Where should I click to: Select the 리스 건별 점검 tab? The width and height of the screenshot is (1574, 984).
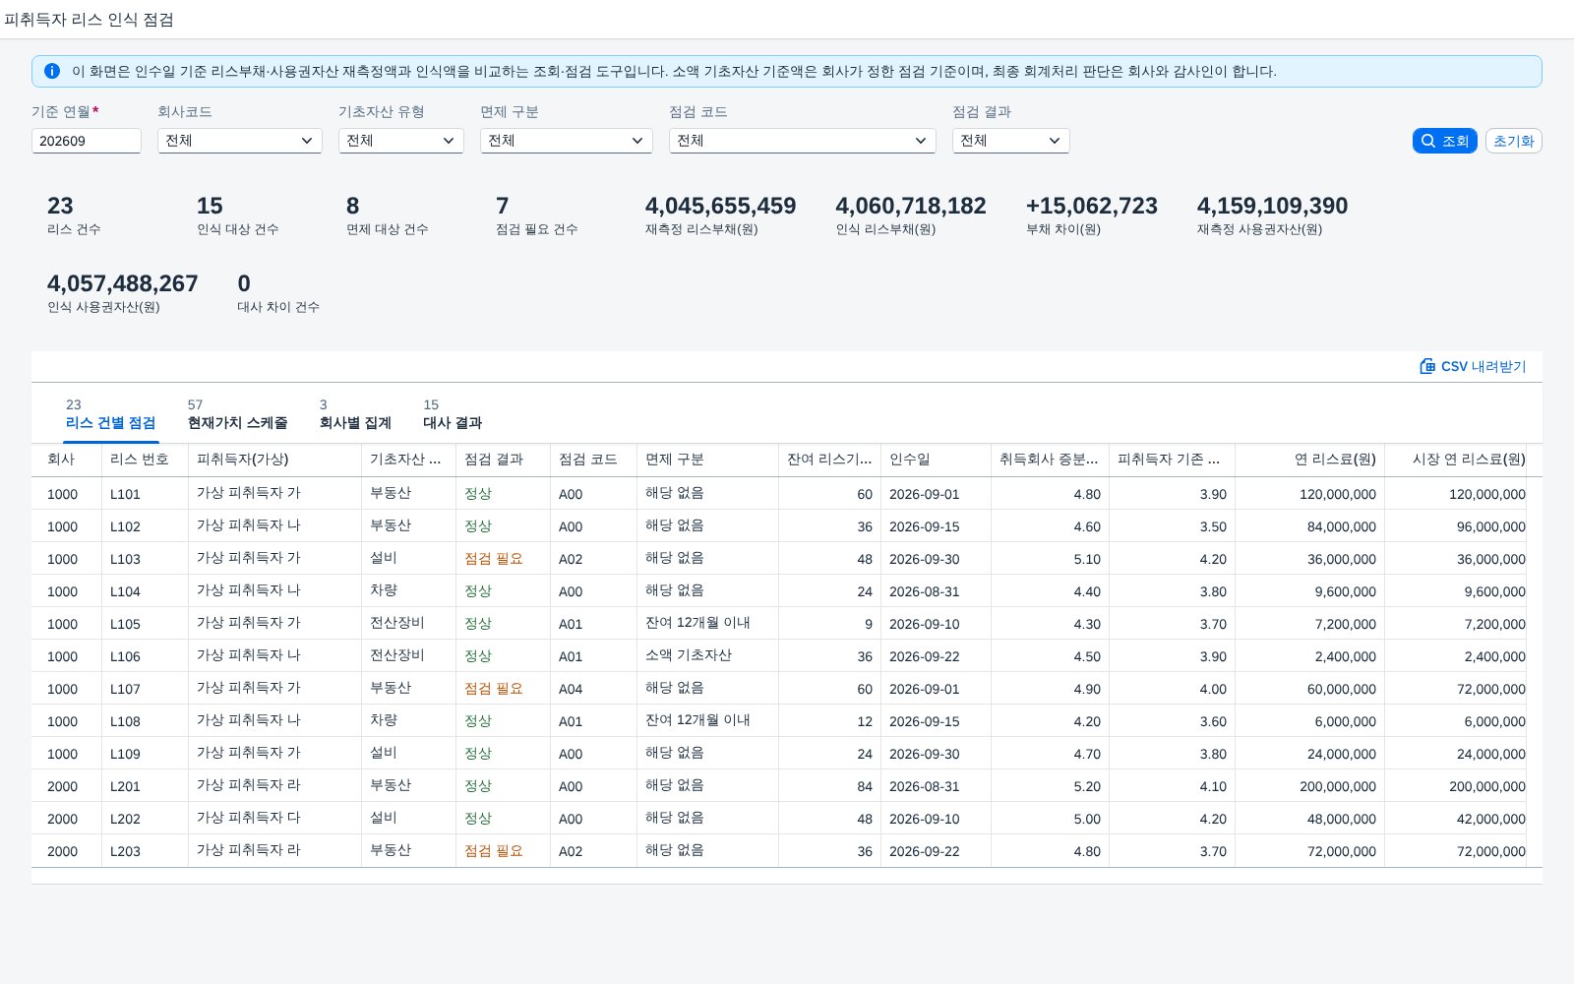pyautogui.click(x=111, y=414)
